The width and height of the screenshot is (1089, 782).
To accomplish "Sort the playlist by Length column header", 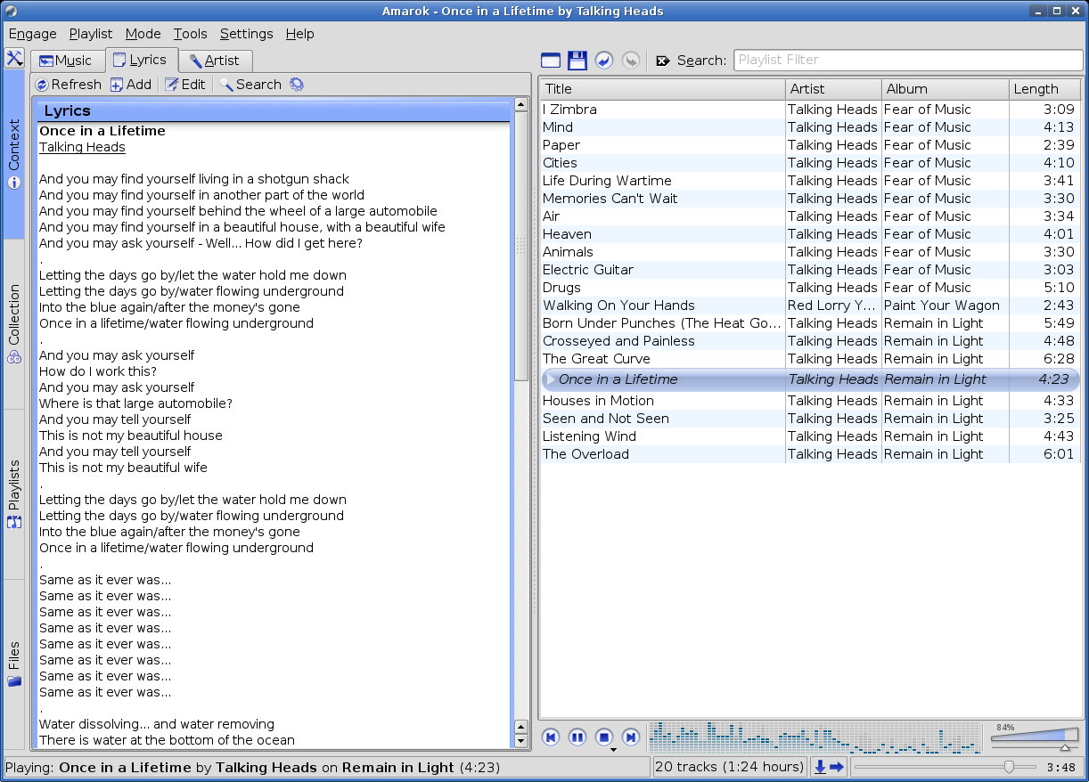I will [x=1045, y=89].
